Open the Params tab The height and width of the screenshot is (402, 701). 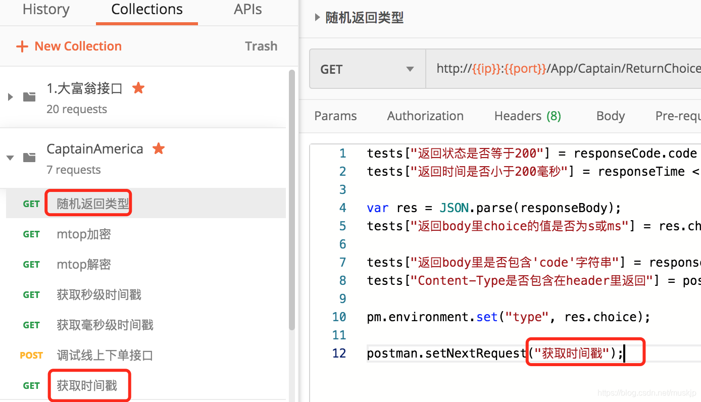(335, 116)
